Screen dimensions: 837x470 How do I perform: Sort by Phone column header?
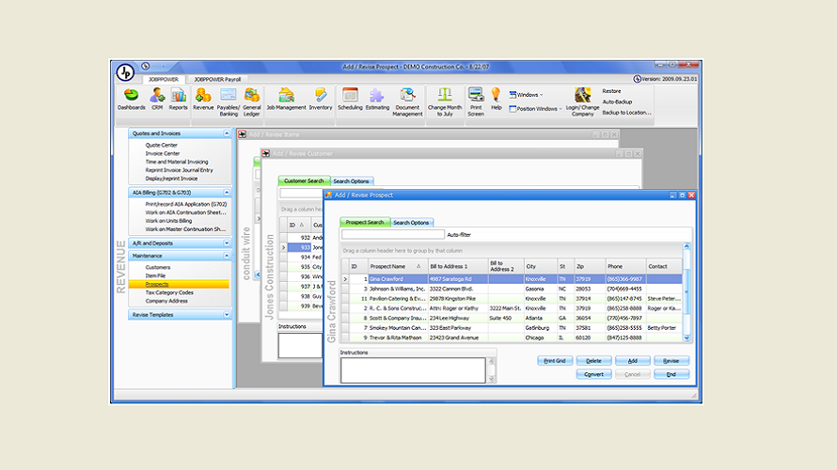point(625,266)
